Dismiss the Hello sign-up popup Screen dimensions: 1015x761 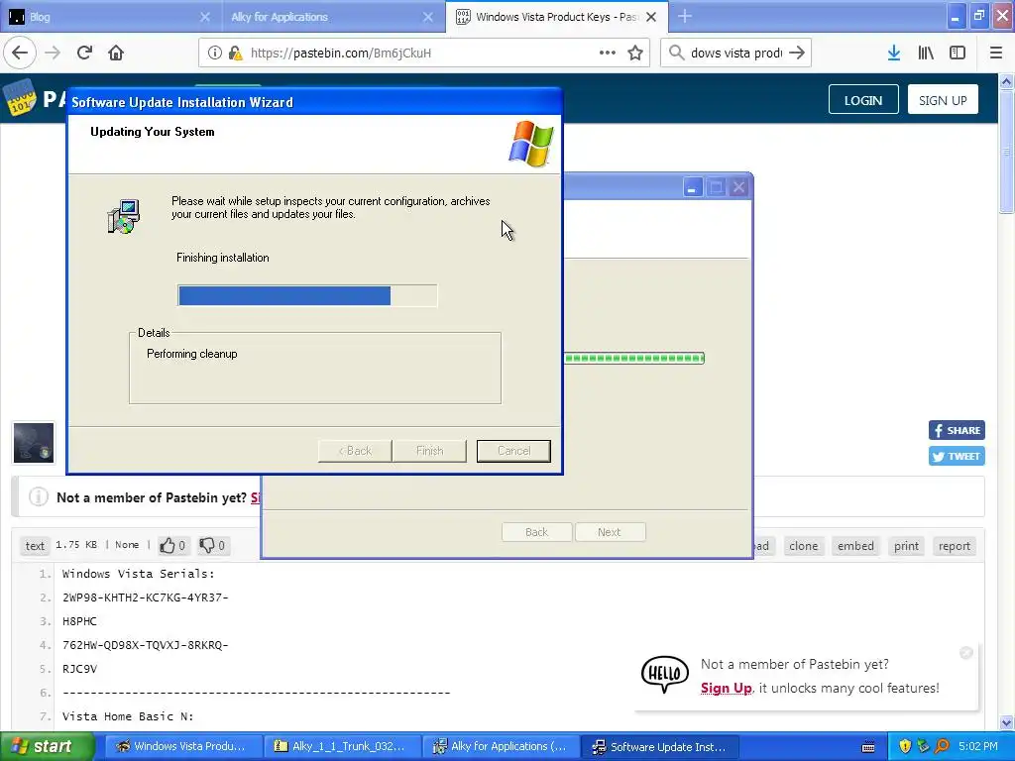click(965, 653)
